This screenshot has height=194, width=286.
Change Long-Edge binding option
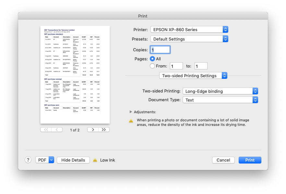coord(220,91)
